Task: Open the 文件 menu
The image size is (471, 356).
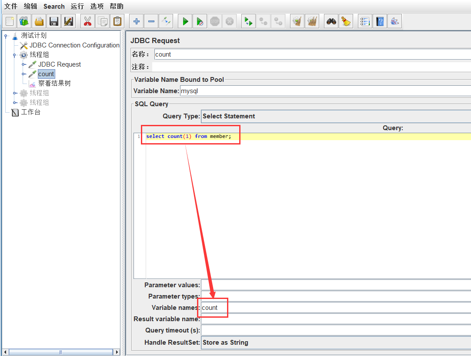Action: [x=11, y=6]
